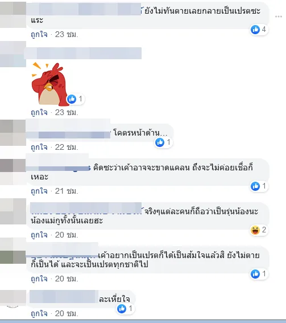Click ถูกใจ under the ละเหี่ยใจ comment
The height and width of the screenshot is (323, 286).
(39, 314)
